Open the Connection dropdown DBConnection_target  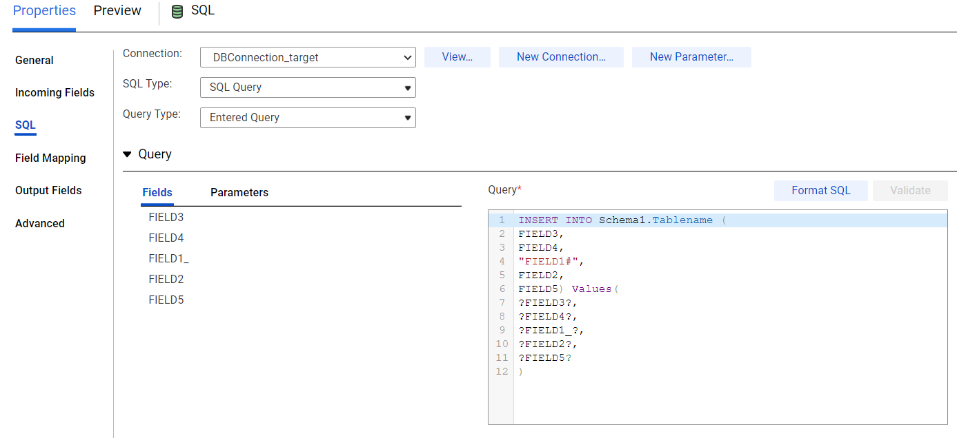click(308, 57)
